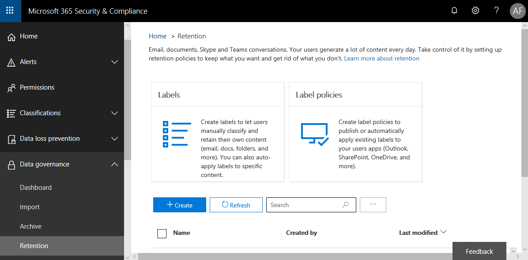
Task: Click into the Search text box
Action: (x=305, y=205)
